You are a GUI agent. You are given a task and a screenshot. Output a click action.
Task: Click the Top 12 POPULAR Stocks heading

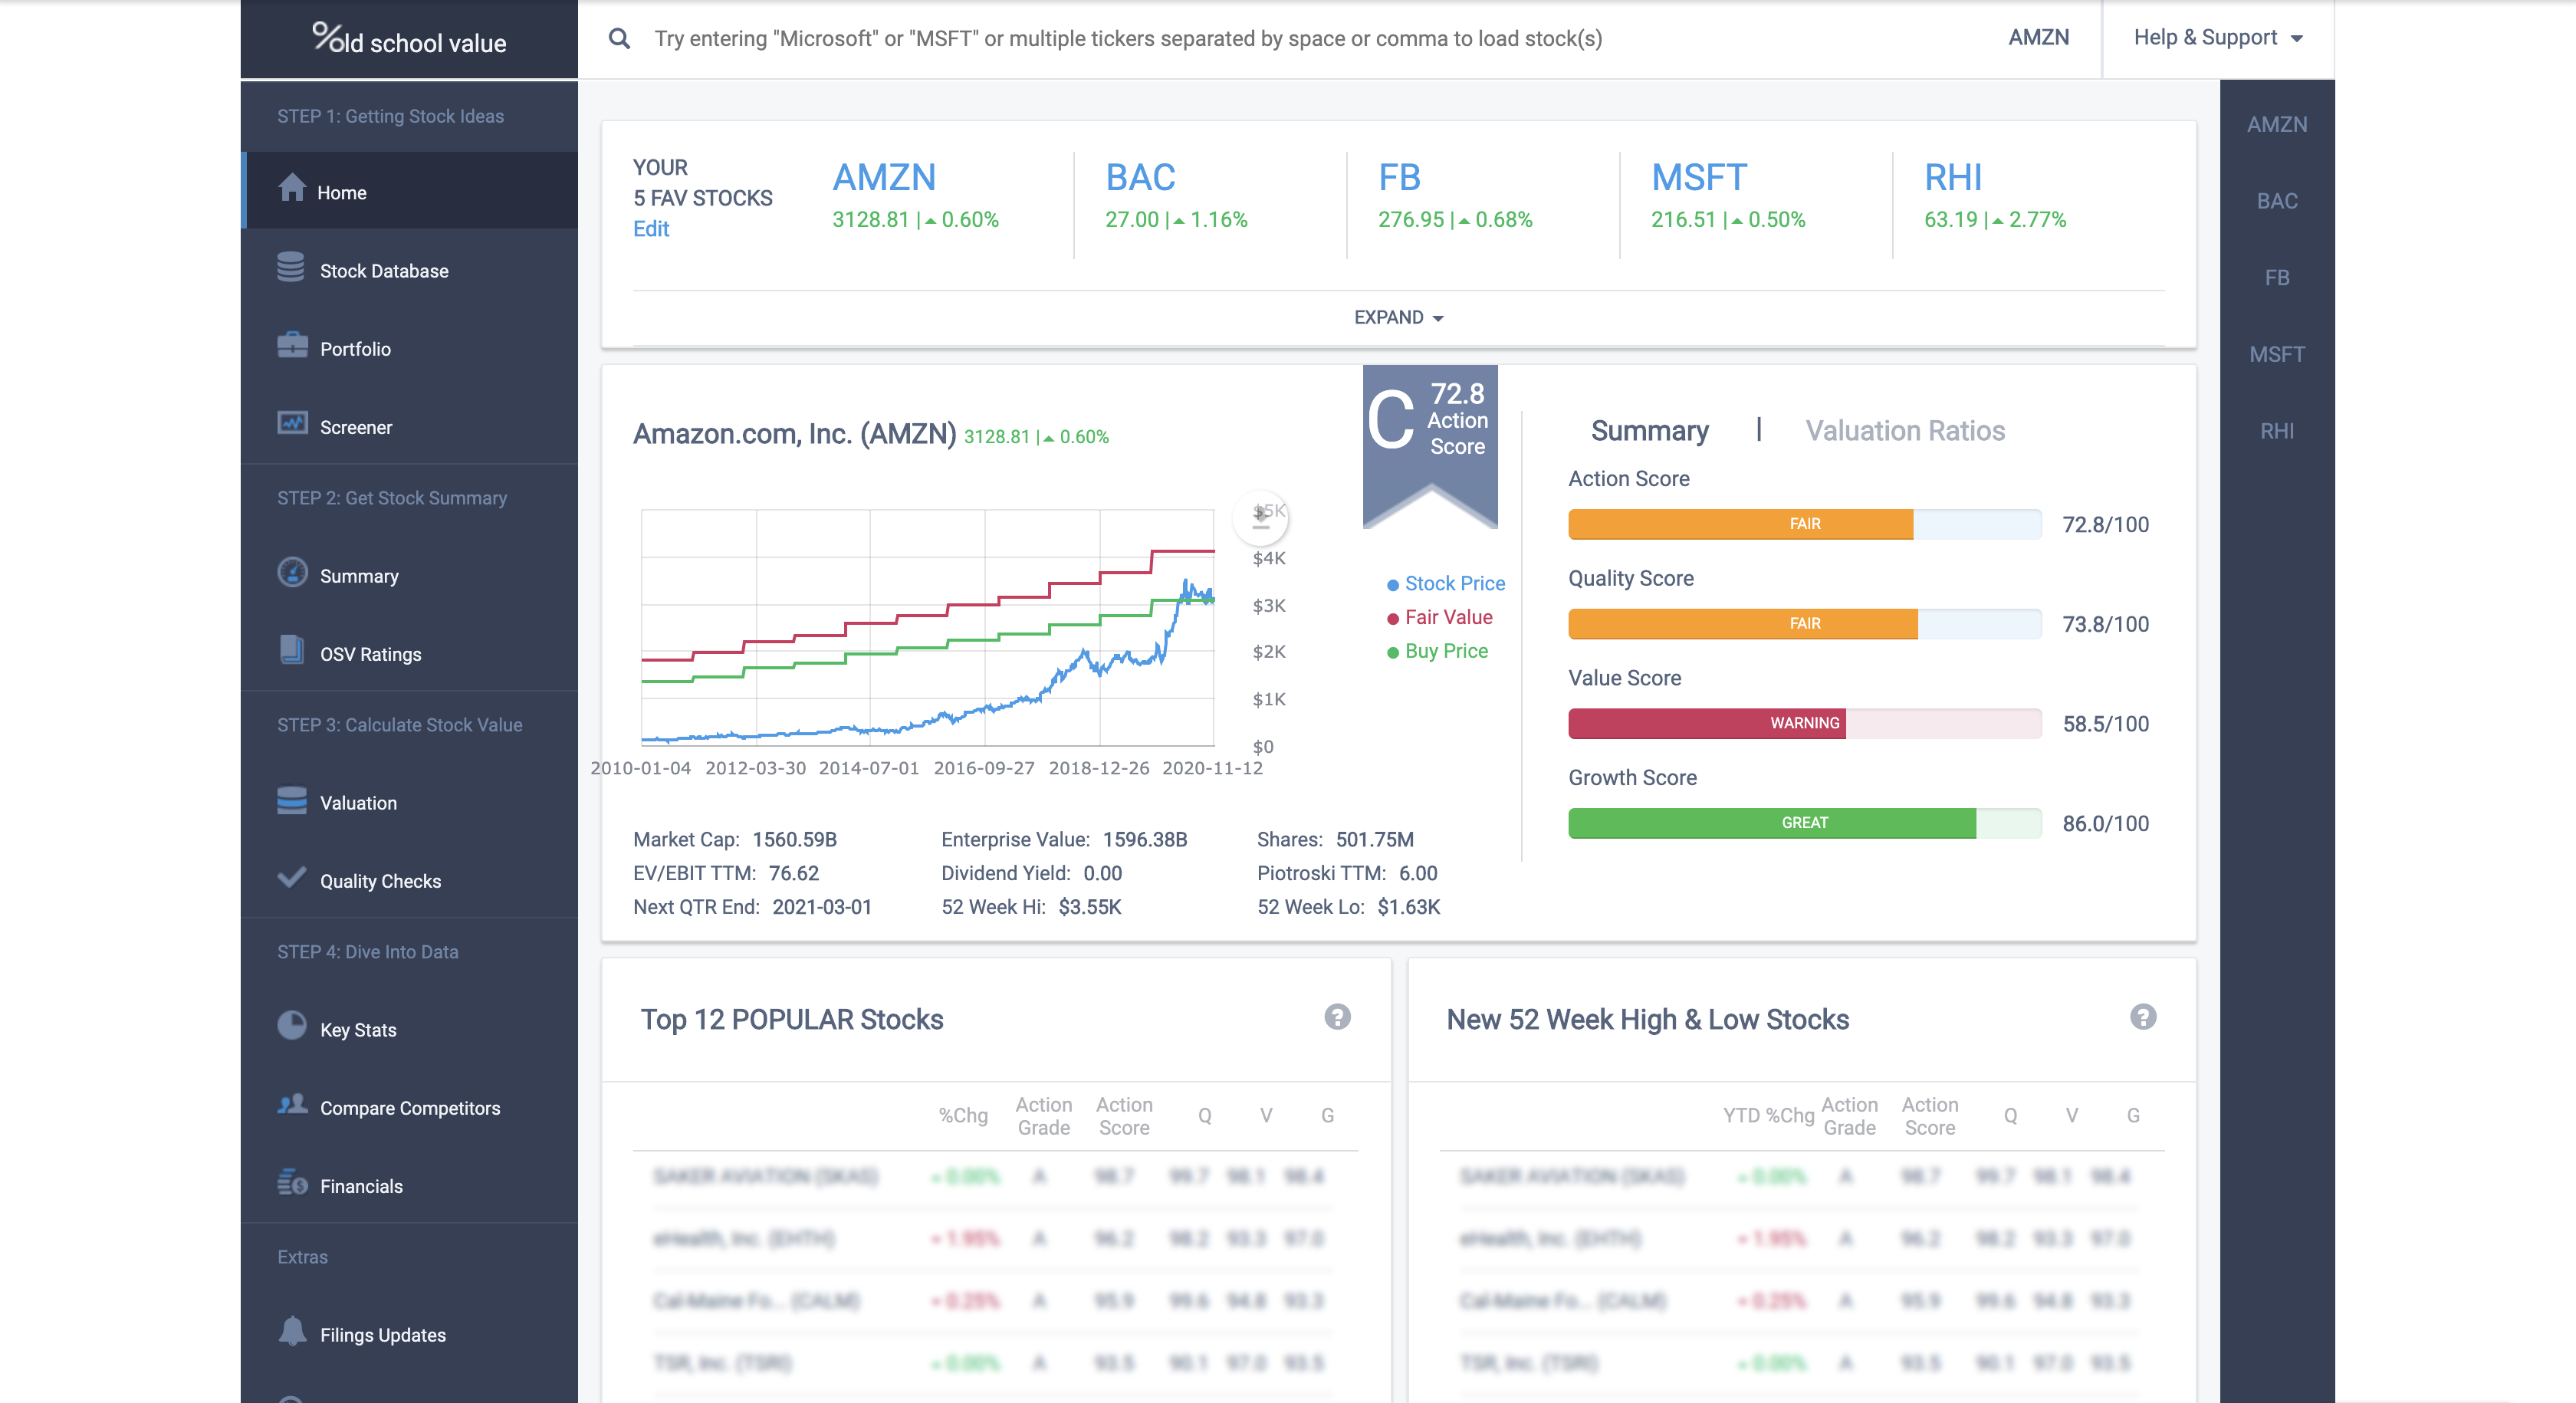[x=791, y=1019]
